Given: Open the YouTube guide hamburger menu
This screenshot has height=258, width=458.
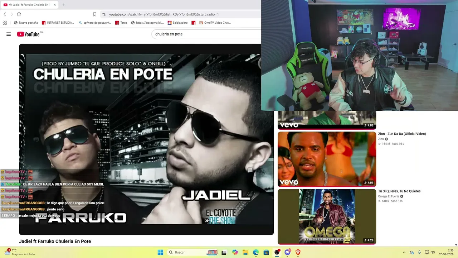Looking at the screenshot, I should [9, 34].
